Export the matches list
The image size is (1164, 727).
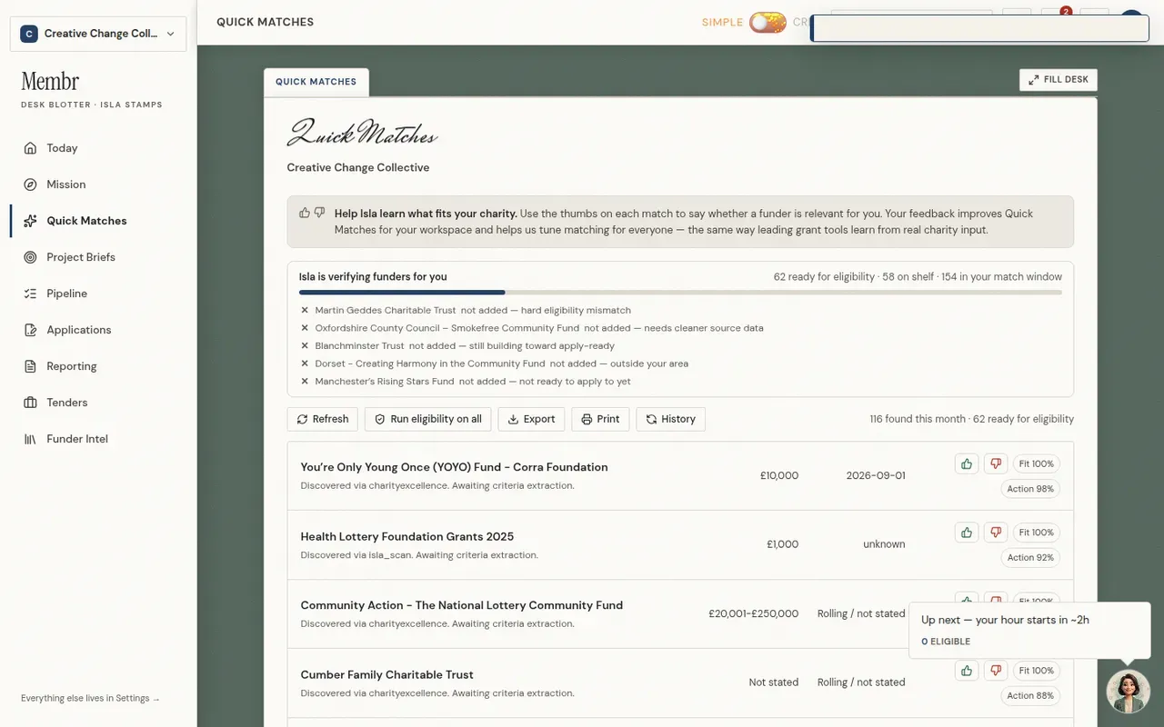pos(531,419)
